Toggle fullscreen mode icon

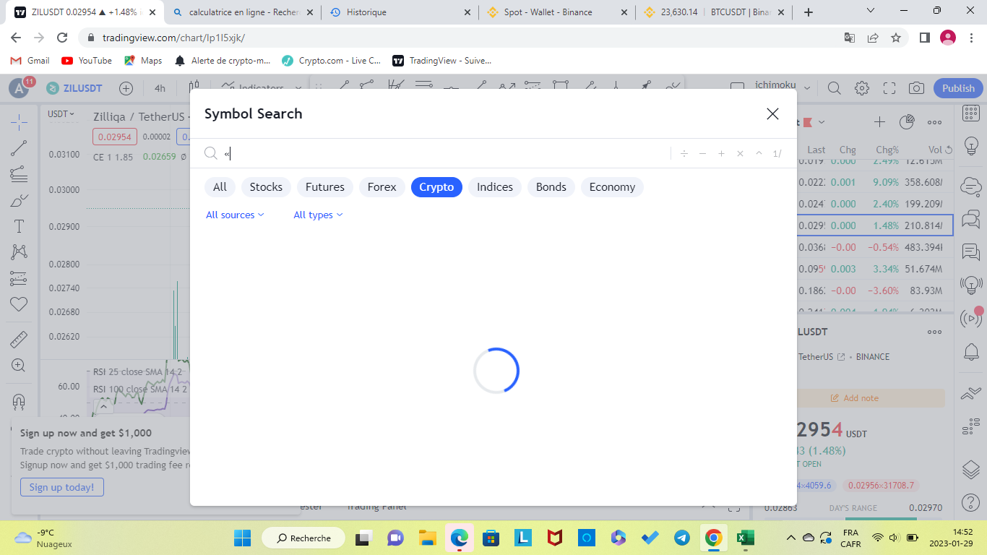pos(889,88)
